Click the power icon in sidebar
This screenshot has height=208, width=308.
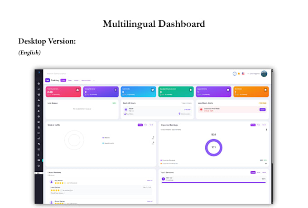38,166
